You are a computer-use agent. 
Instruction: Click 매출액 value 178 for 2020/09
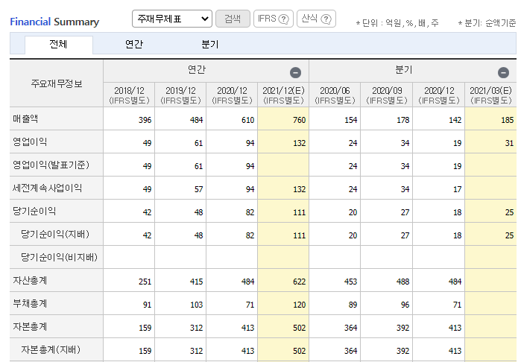(x=402, y=120)
